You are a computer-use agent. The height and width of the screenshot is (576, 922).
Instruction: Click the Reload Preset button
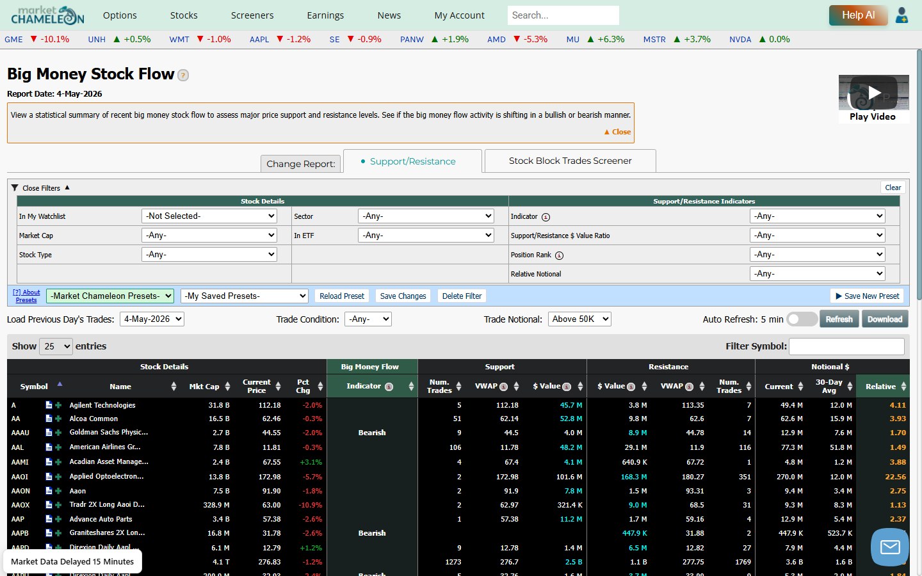(x=342, y=296)
